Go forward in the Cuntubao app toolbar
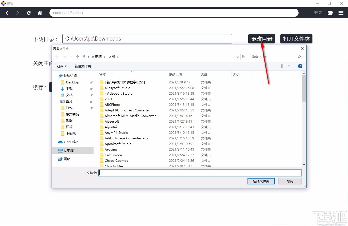 point(18,13)
